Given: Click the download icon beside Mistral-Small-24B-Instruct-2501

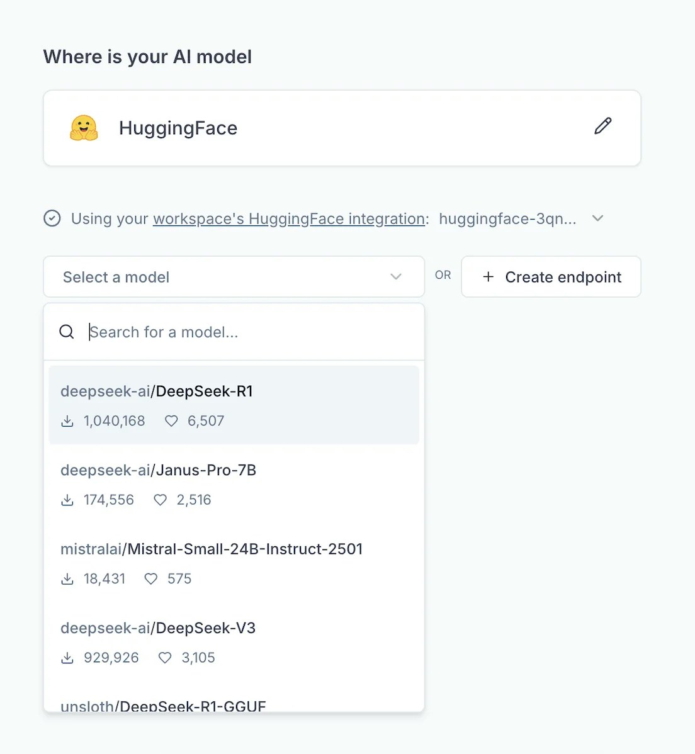Looking at the screenshot, I should (x=67, y=578).
